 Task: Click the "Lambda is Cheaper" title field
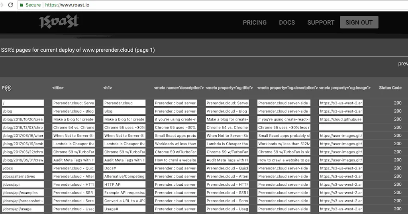click(73, 144)
